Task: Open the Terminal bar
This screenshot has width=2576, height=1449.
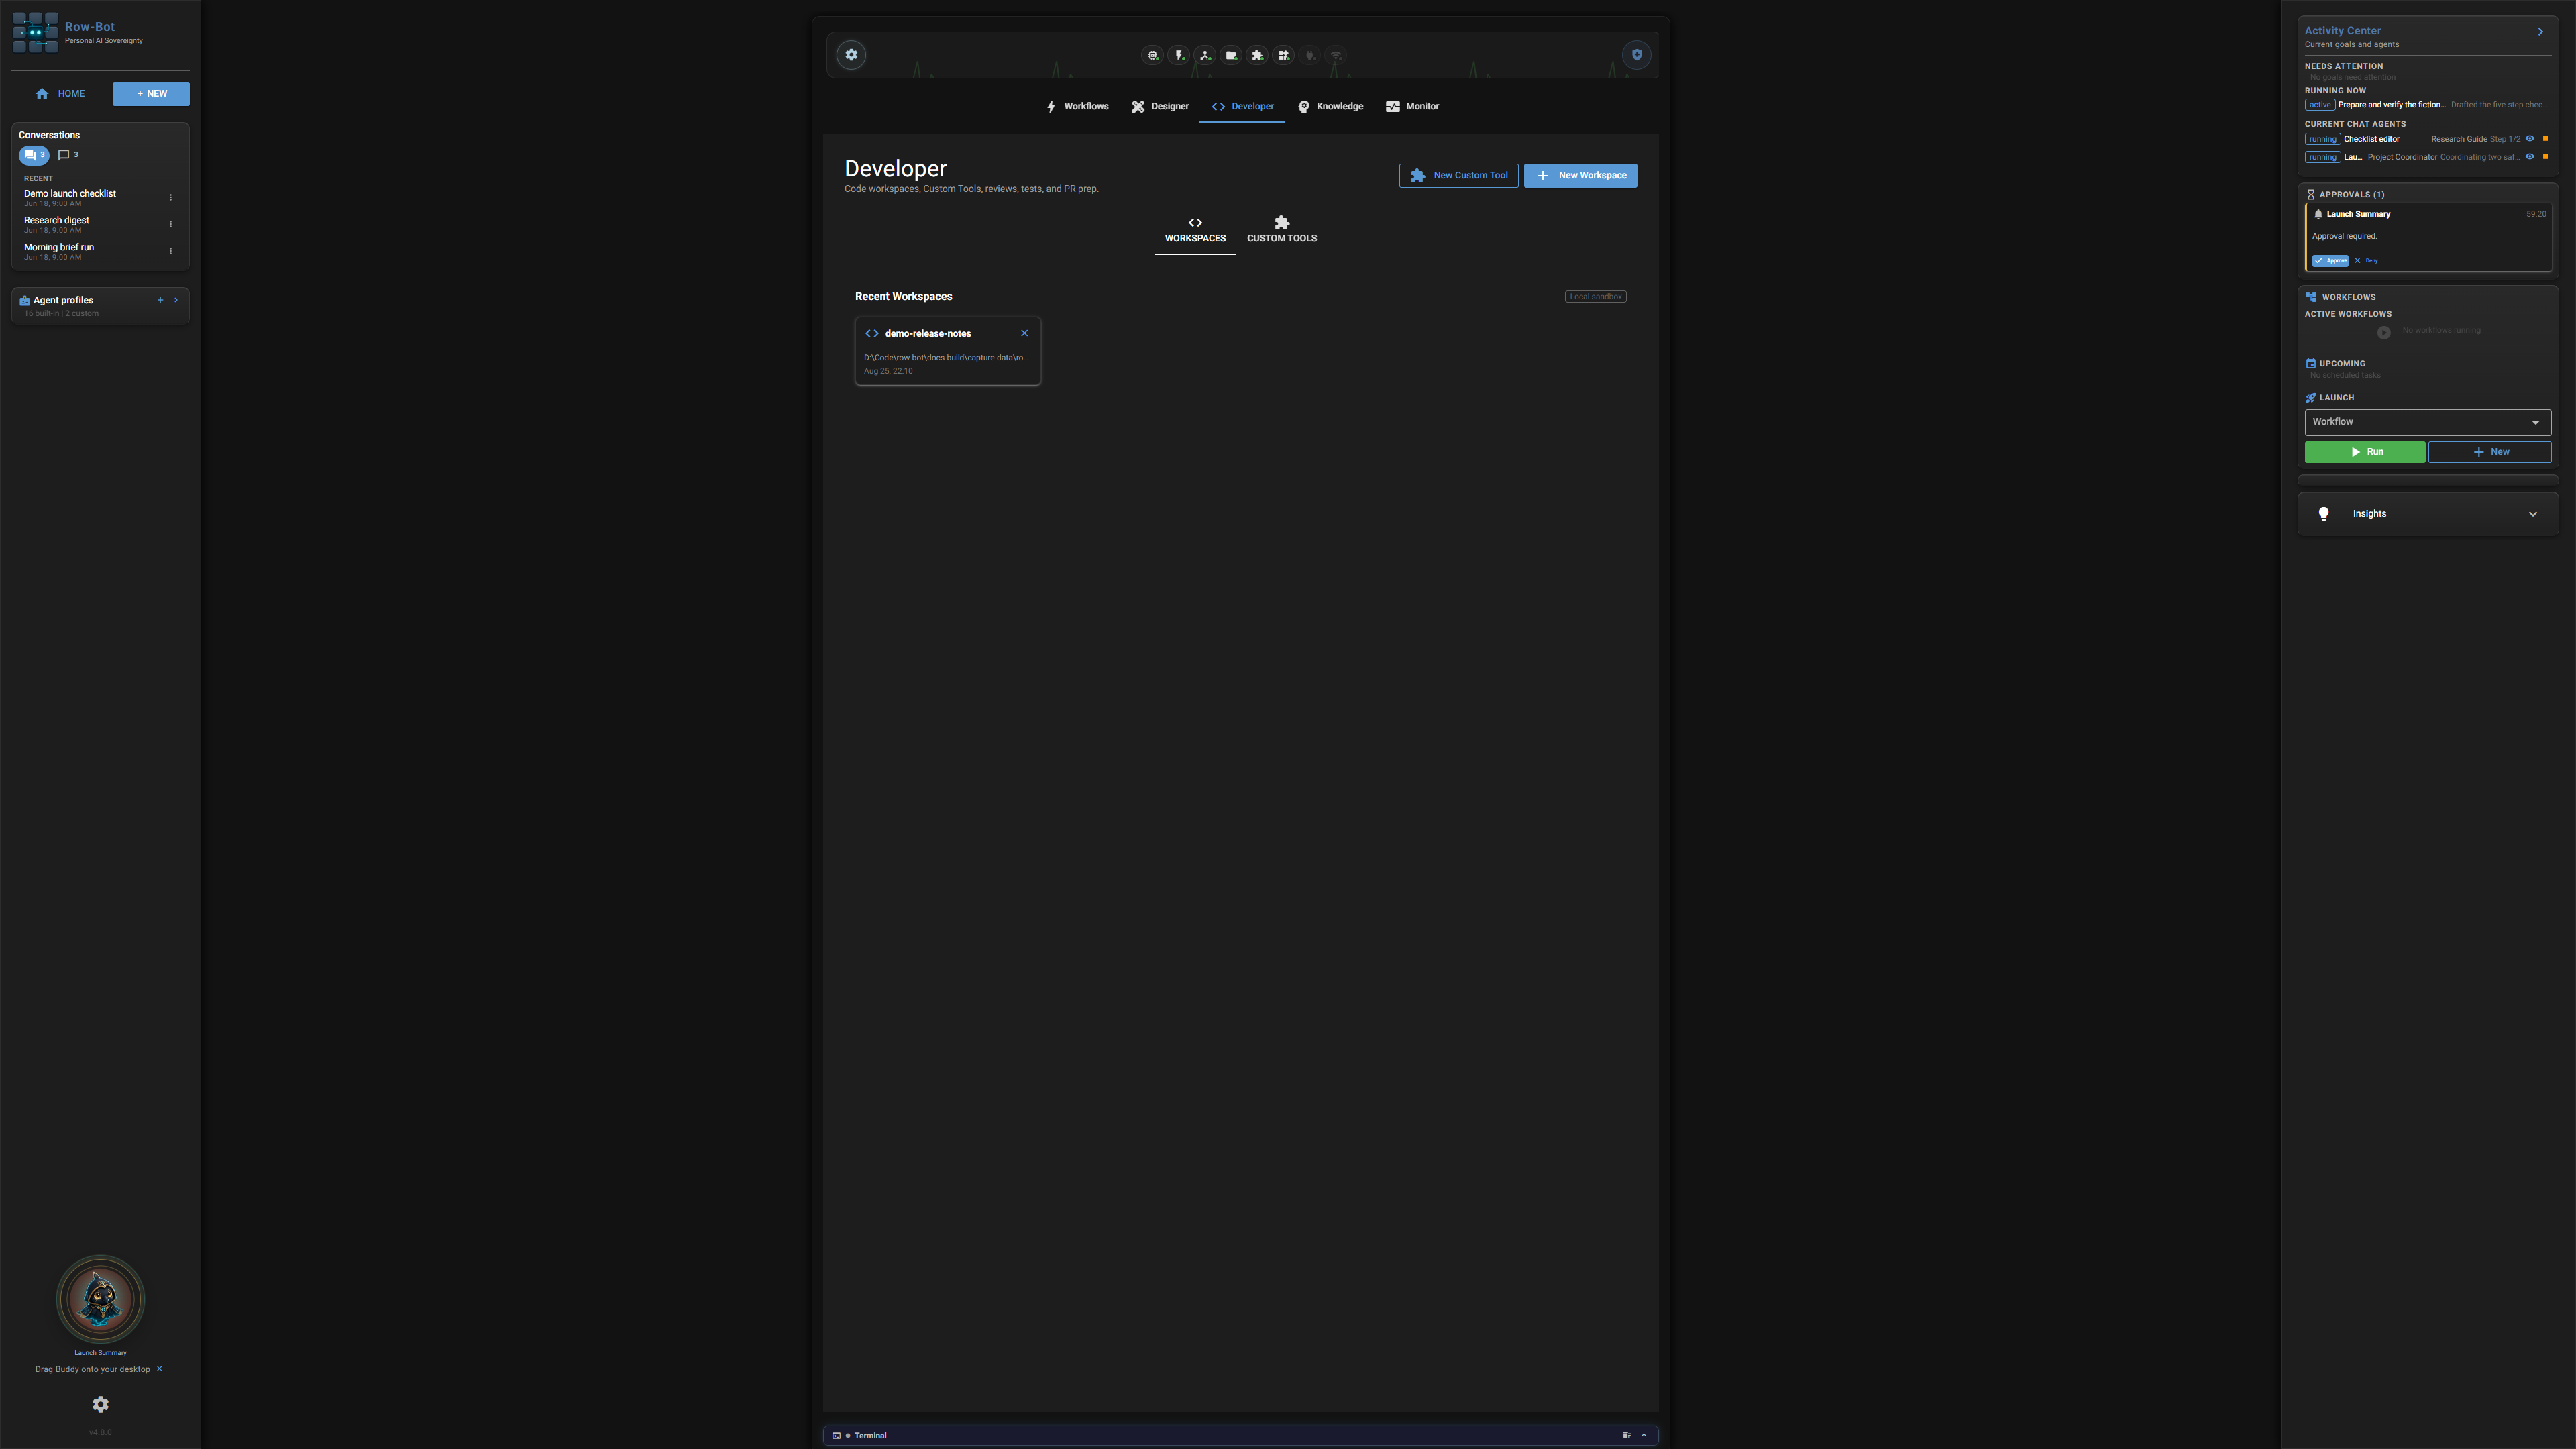Action: pyautogui.click(x=1241, y=1435)
